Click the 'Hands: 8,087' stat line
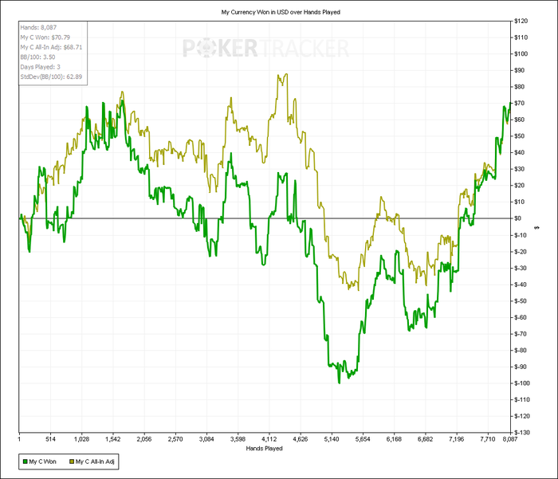The width and height of the screenshot is (558, 479). (x=38, y=27)
